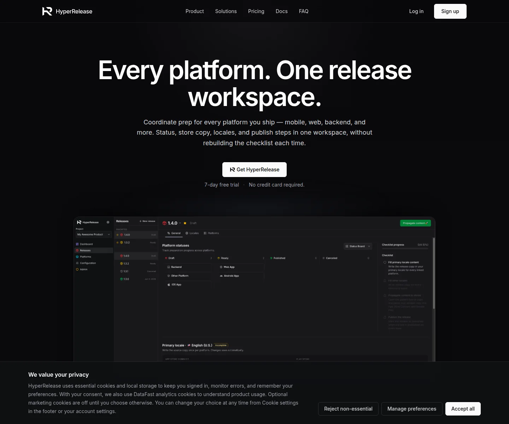Click the 'We value your privacy' heading
This screenshot has width=509, height=424.
59,375
